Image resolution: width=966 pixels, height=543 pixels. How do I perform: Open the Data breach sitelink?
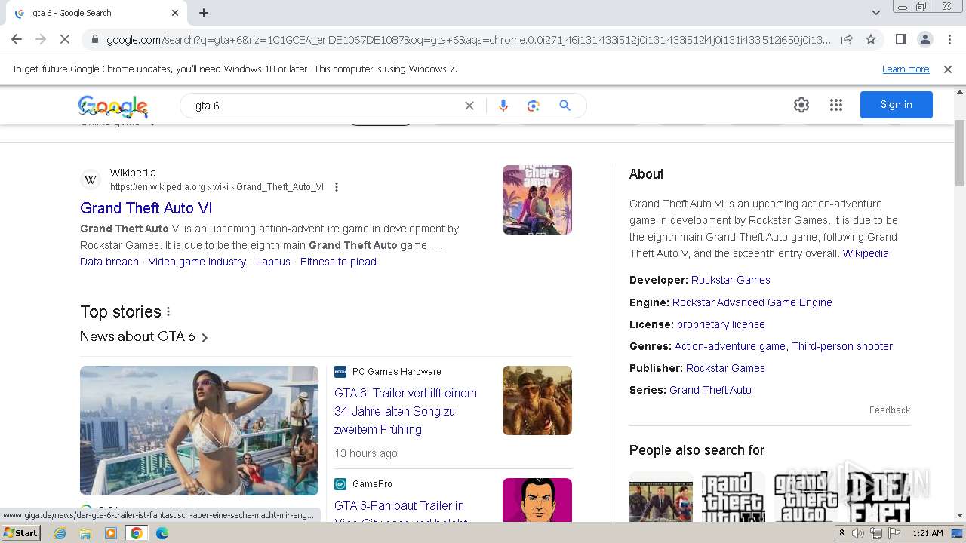click(109, 262)
